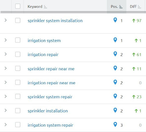This screenshot has height=132, width=146.
Task: Open the sprinkler installation keyword link
Action: click(x=48, y=111)
